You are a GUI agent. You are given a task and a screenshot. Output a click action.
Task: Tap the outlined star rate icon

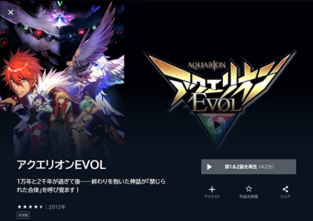coord(249,189)
